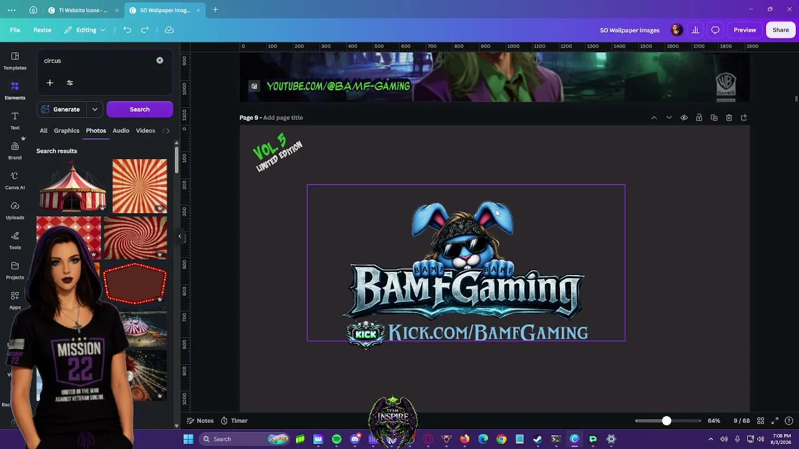Open the Templates panel
This screenshot has width=799, height=449.
coord(15,60)
